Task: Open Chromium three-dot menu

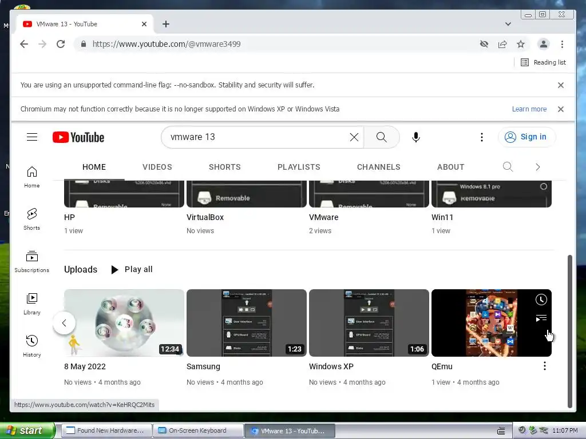Action: pyautogui.click(x=562, y=44)
